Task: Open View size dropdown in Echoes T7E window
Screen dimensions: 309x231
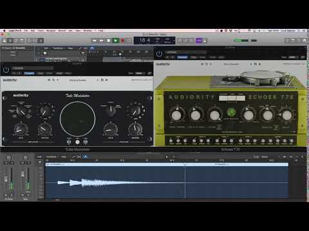Action: pos(292,57)
